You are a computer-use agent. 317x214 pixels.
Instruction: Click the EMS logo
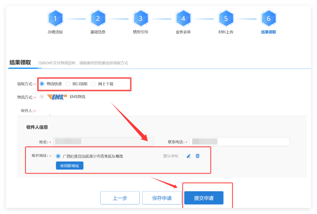click(x=55, y=97)
